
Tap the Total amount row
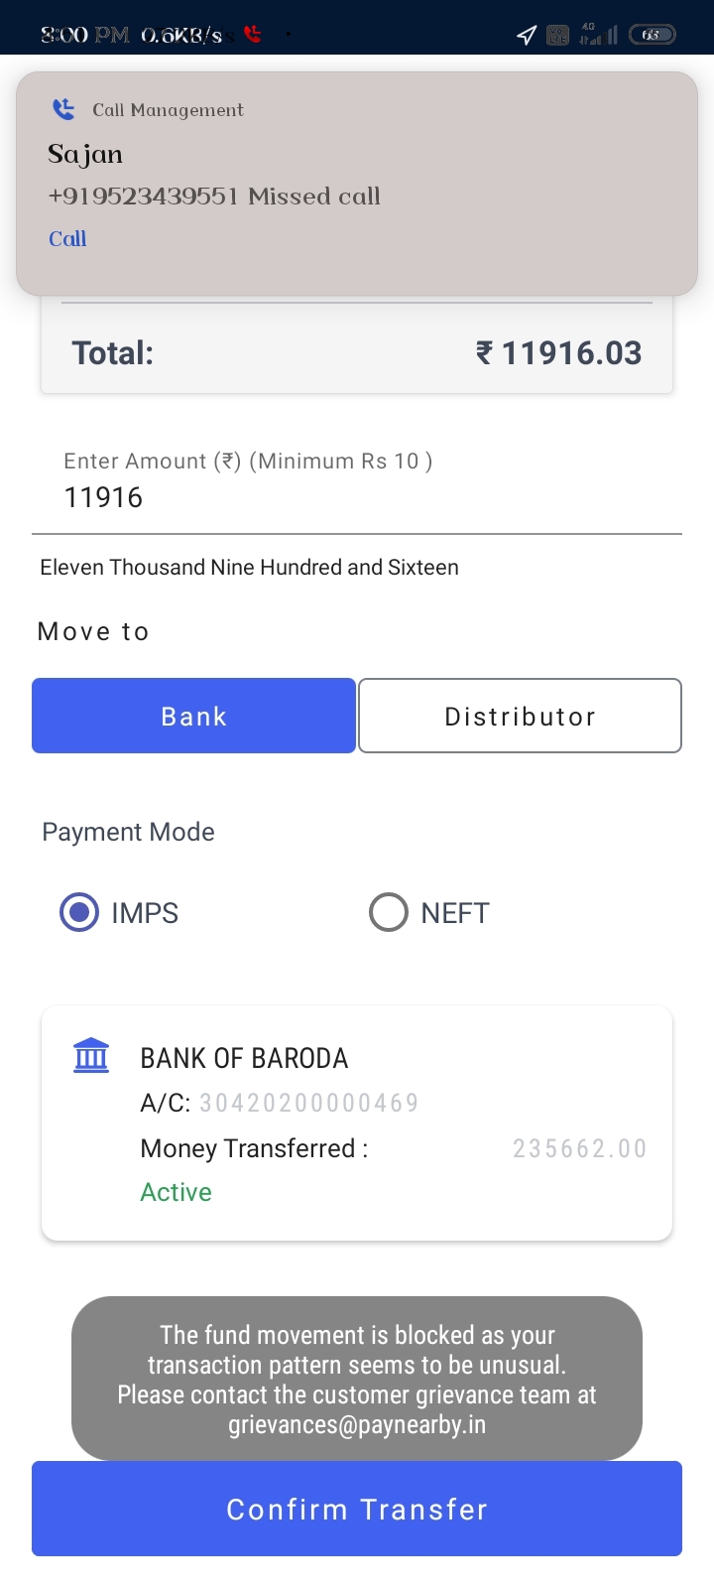point(357,352)
